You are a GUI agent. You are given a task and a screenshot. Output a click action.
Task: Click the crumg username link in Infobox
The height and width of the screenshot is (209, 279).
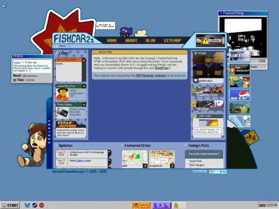click(x=17, y=62)
